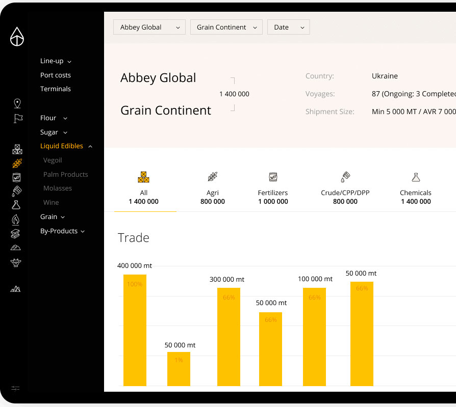The height and width of the screenshot is (407, 456).
Task: Open the steel beams category icon
Action: pos(15,234)
